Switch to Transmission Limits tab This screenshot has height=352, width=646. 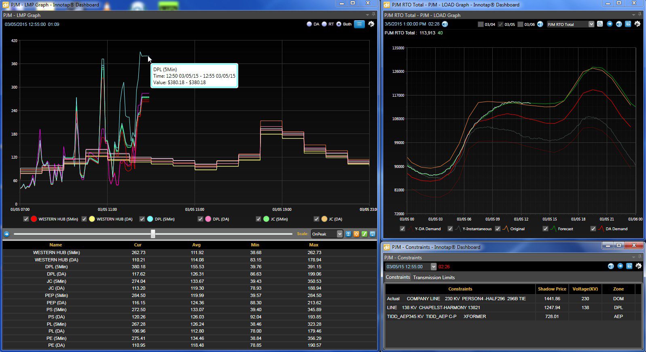point(434,278)
